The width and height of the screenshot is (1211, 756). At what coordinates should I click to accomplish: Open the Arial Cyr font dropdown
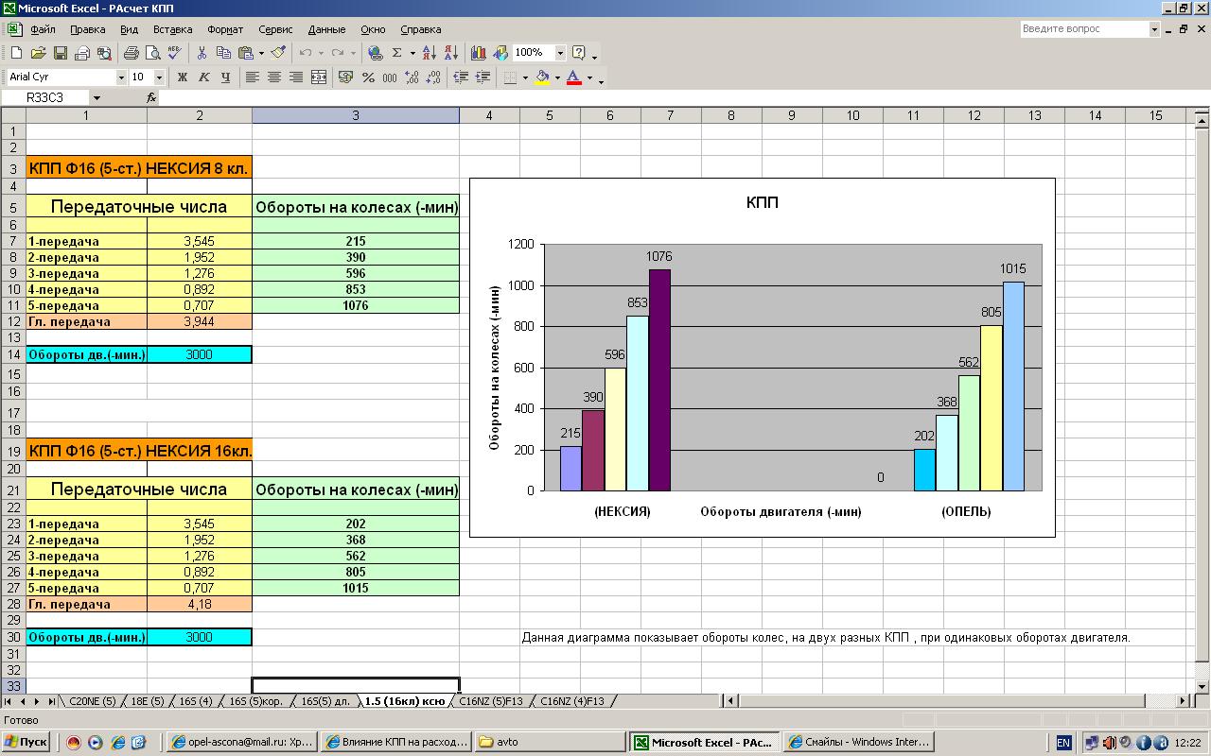click(121, 77)
